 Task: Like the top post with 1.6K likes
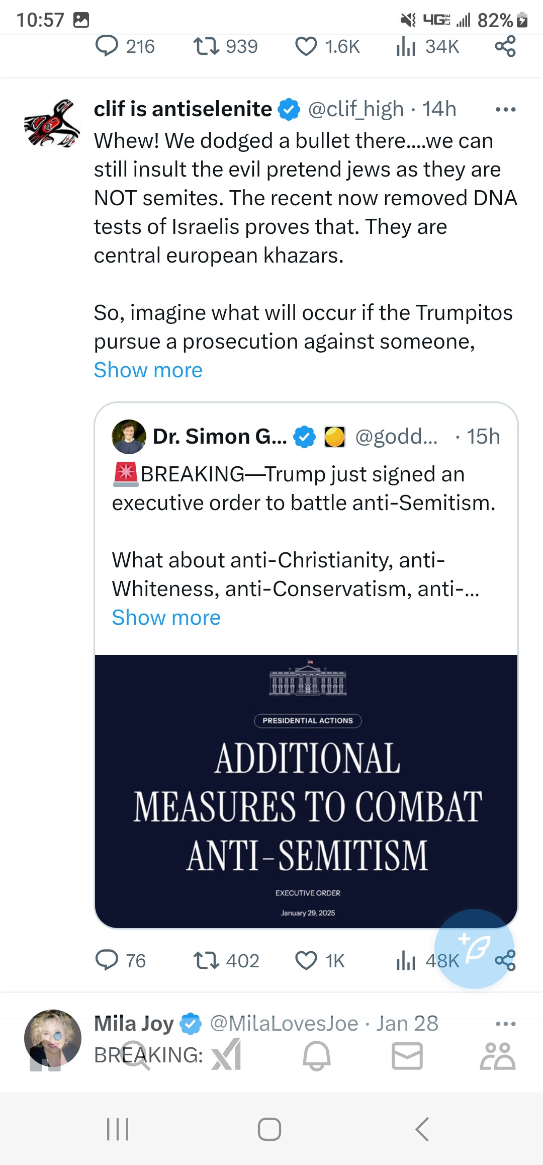coord(306,47)
